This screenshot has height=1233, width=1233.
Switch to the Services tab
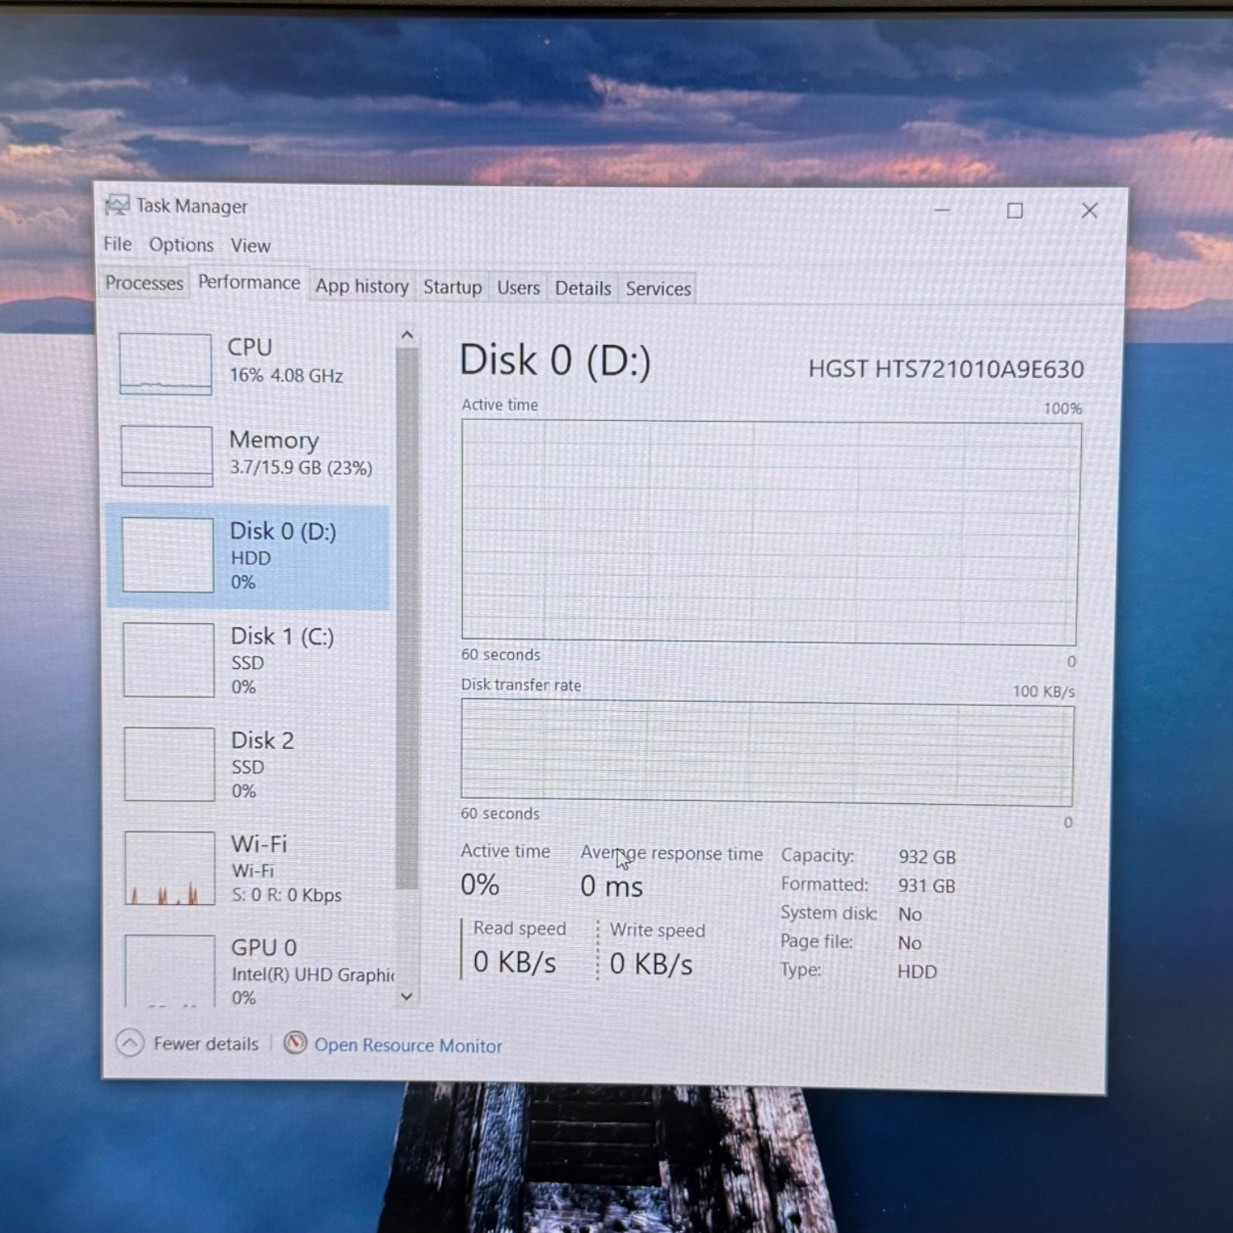(658, 289)
